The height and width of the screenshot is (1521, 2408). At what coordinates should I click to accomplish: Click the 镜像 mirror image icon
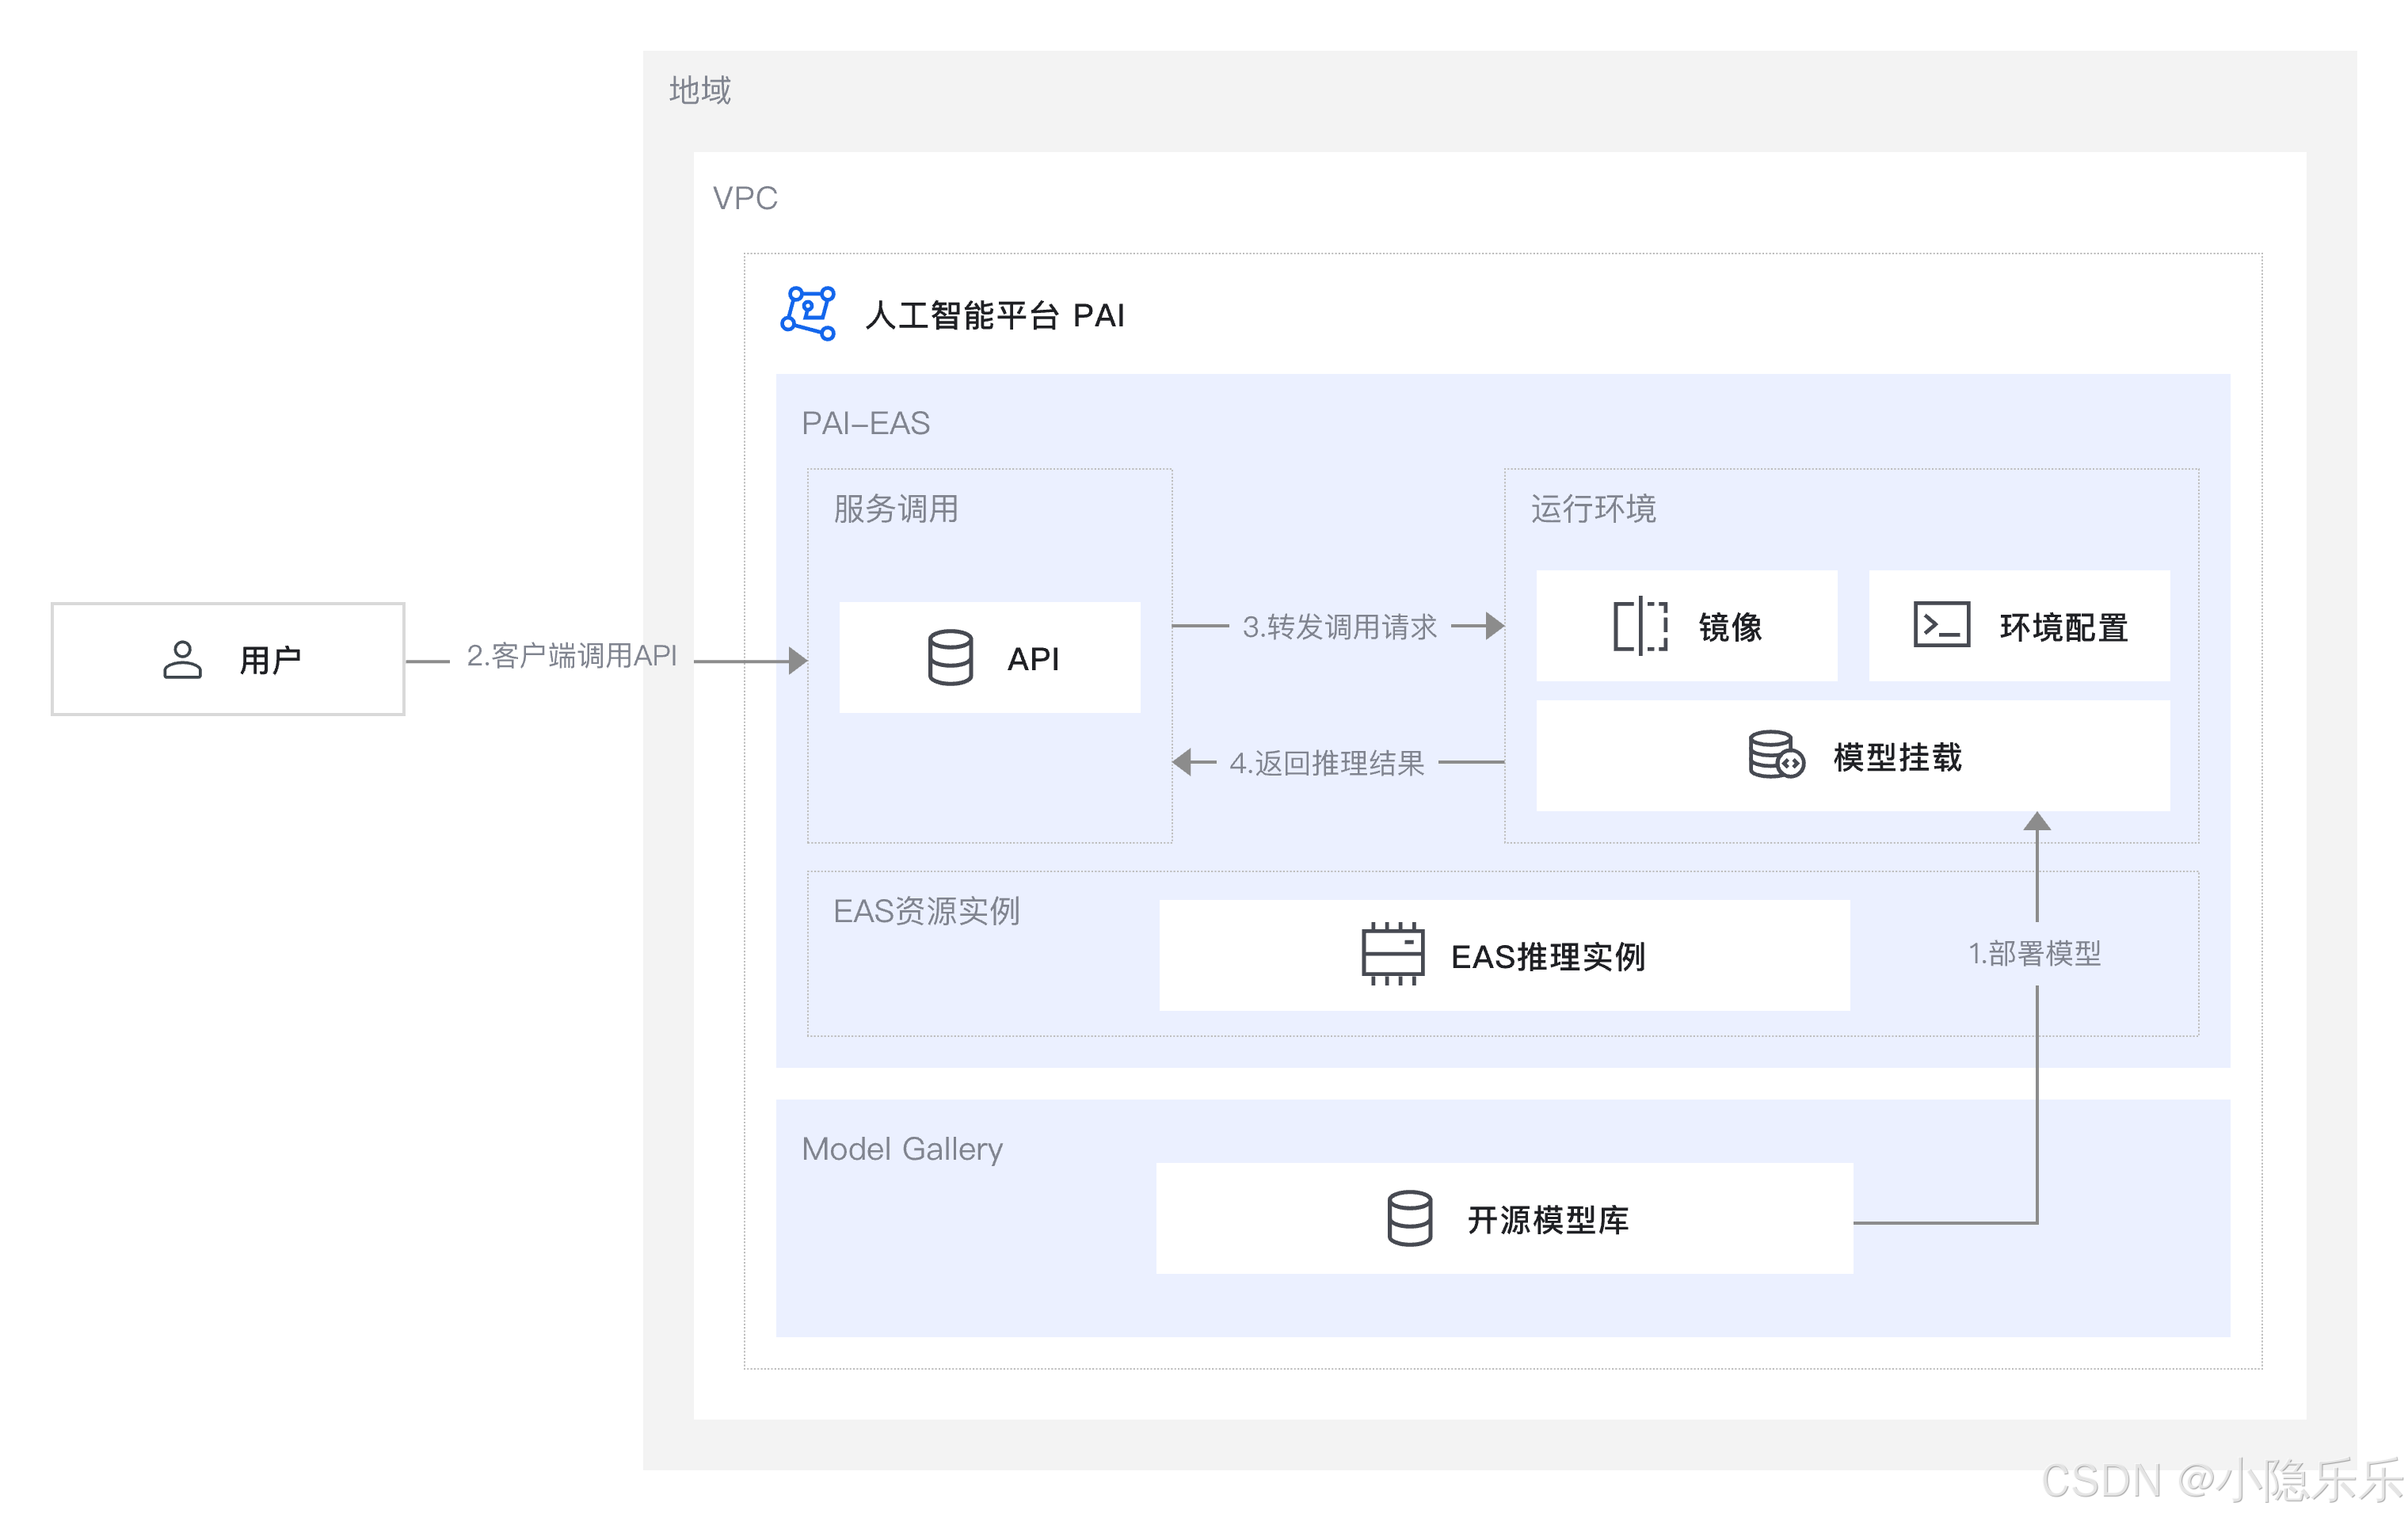pyautogui.click(x=1640, y=626)
